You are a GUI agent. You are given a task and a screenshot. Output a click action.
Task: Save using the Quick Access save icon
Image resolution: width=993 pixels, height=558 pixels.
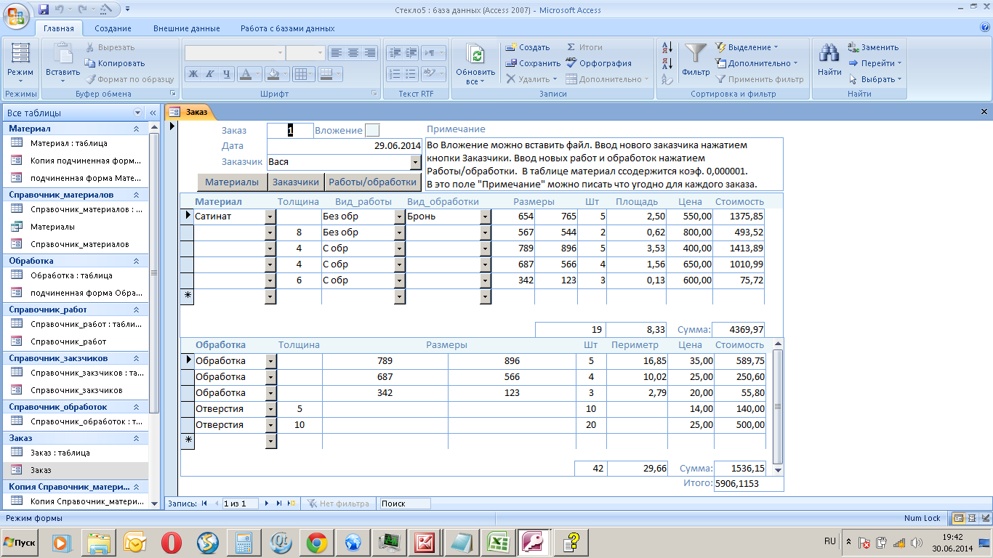(x=43, y=9)
